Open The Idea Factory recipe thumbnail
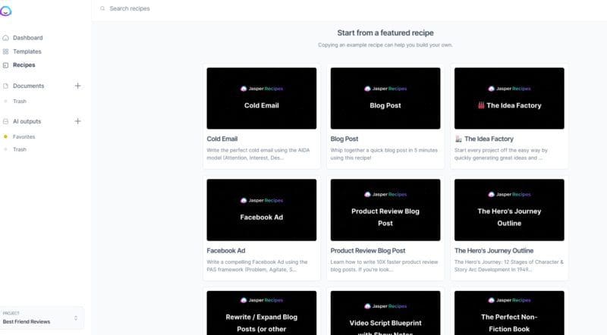607x335 pixels. pos(509,99)
